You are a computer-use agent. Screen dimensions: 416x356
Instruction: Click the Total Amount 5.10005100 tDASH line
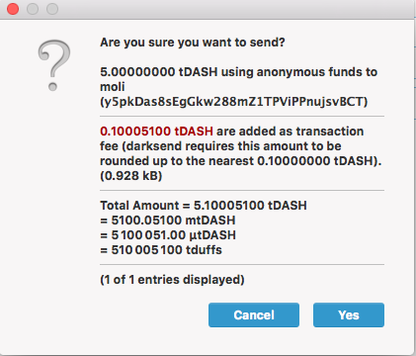click(204, 206)
